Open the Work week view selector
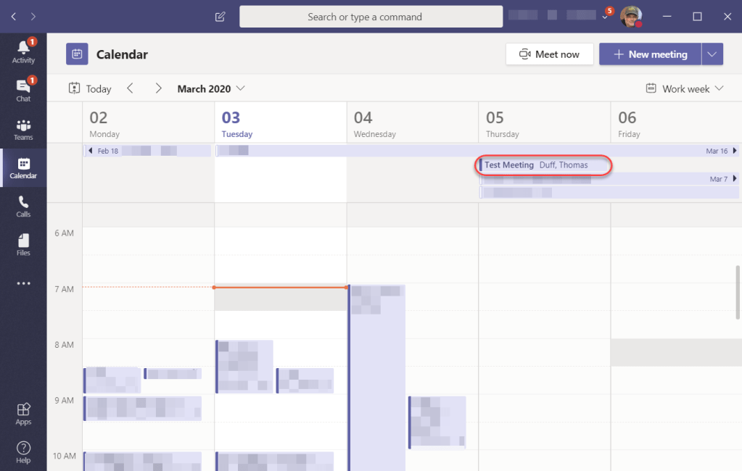The width and height of the screenshot is (742, 471). point(683,88)
